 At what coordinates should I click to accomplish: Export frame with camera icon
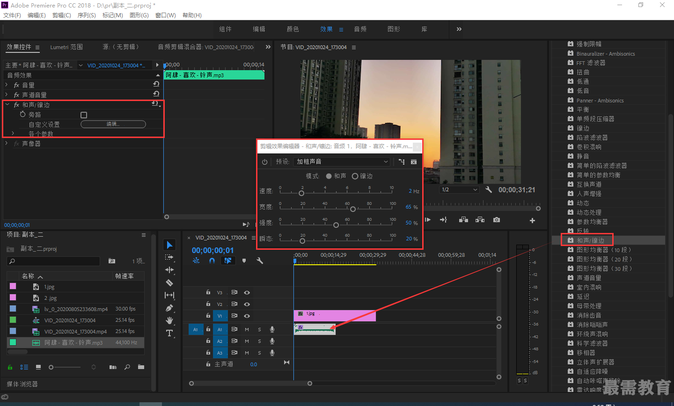tap(497, 220)
